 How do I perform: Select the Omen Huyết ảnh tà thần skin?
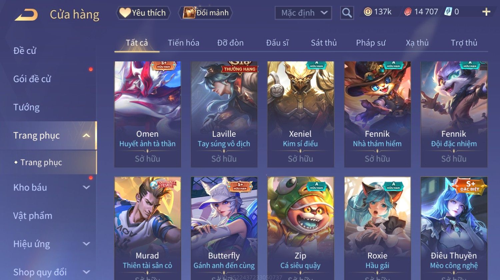point(147,114)
